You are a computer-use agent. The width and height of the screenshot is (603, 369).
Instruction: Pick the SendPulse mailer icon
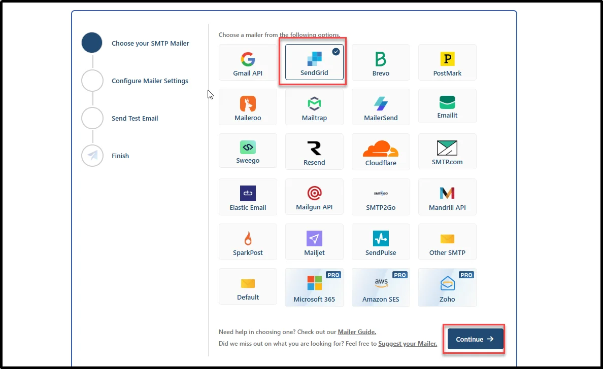(381, 238)
